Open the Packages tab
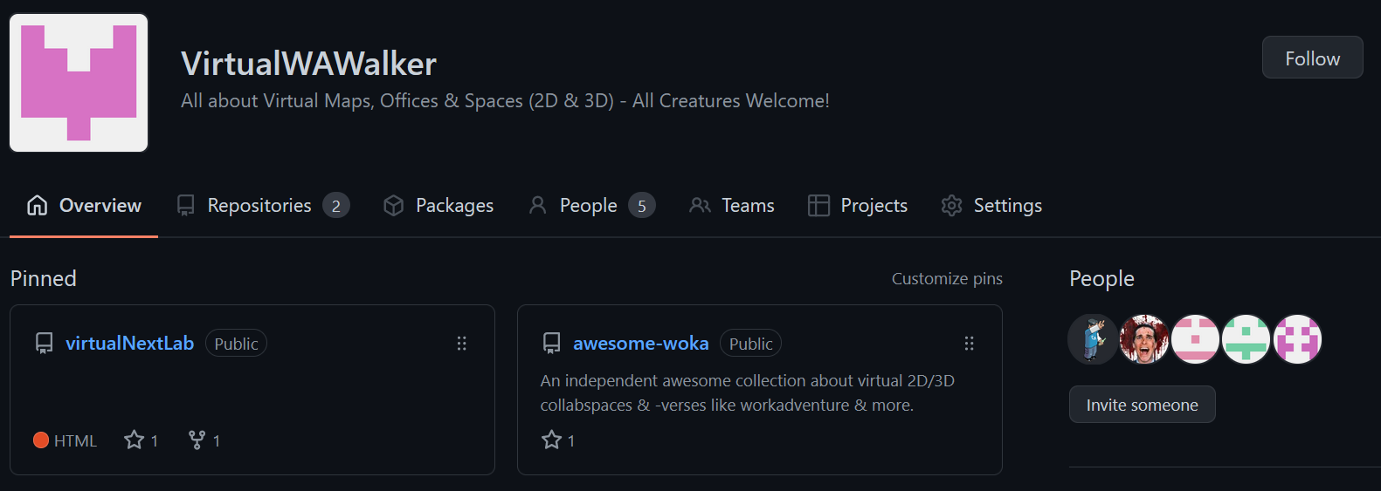1381x491 pixels. tap(438, 206)
